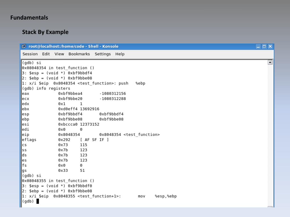The height and width of the screenshot is (217, 290).
Task: Click the eip value 0x8048354
Action: [x=69, y=135]
